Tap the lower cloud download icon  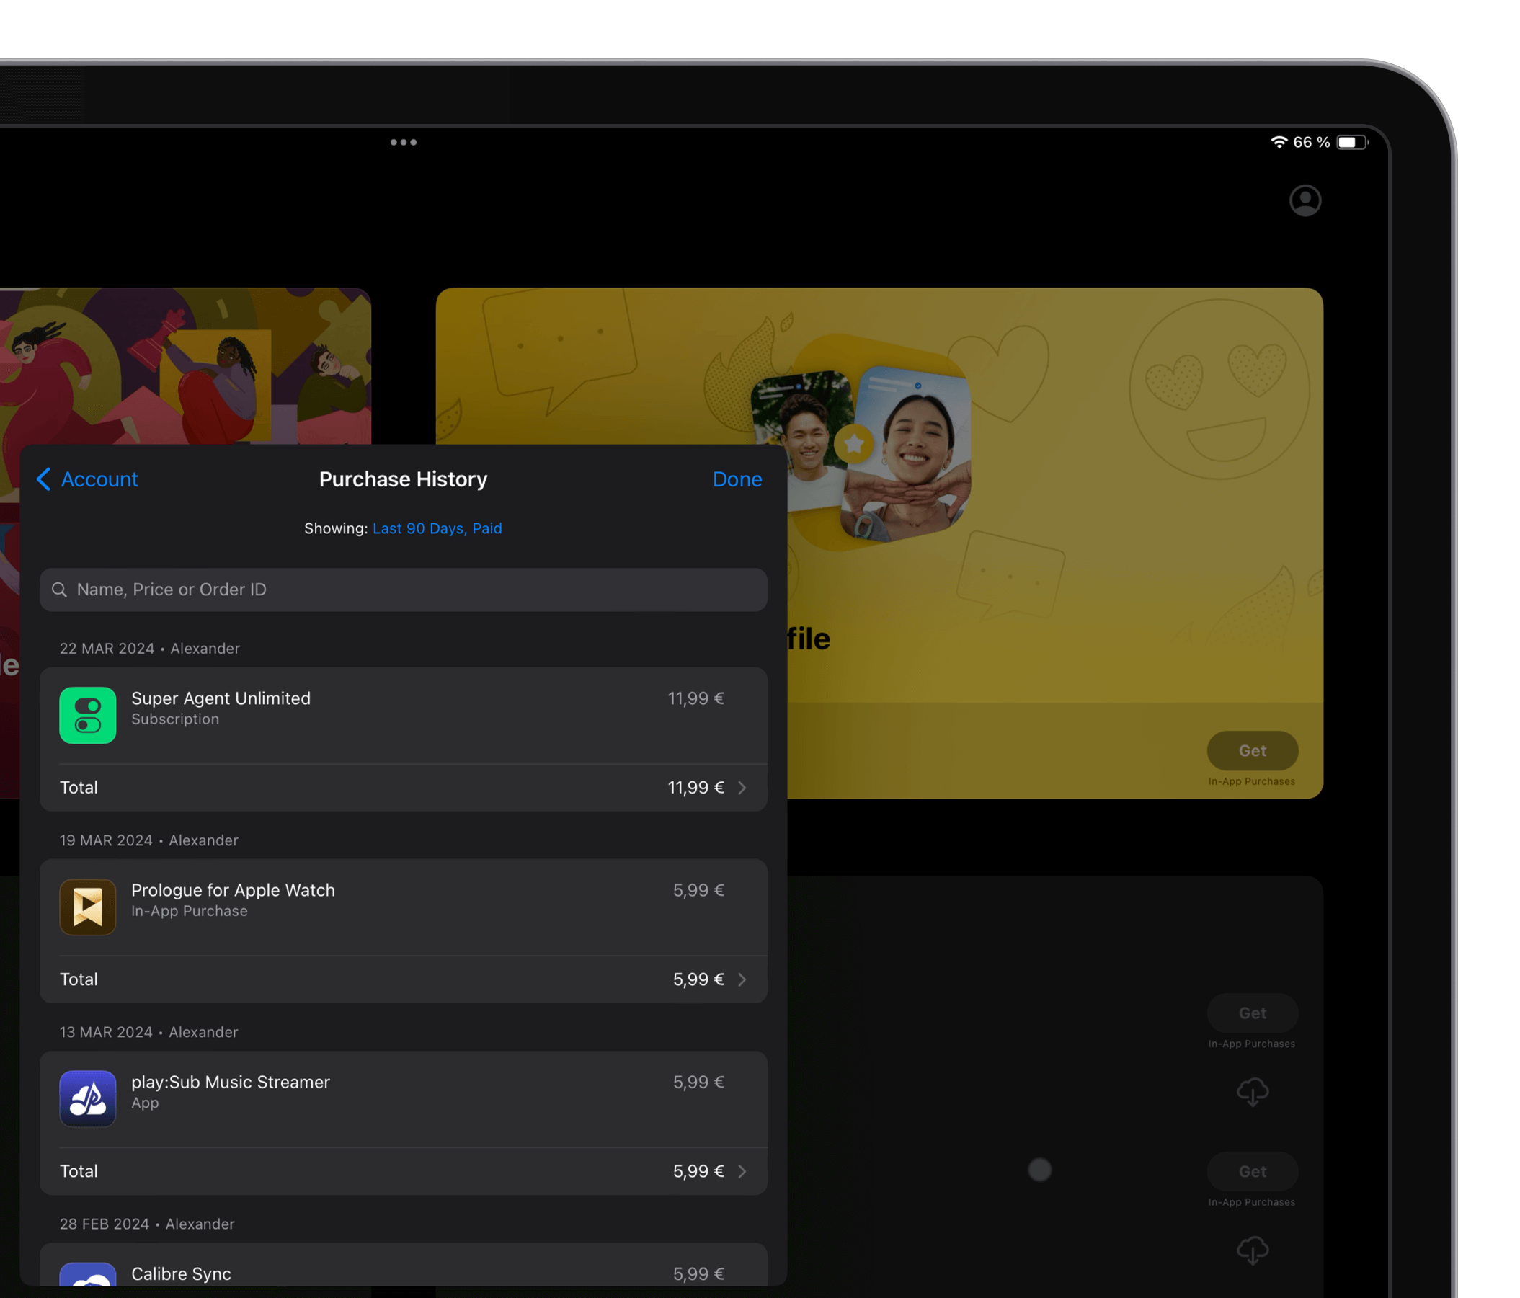click(x=1251, y=1250)
